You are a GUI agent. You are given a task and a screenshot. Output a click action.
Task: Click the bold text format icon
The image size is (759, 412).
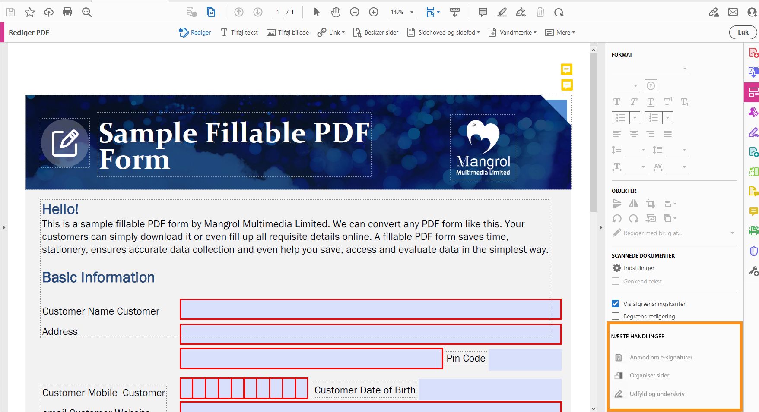tap(617, 102)
